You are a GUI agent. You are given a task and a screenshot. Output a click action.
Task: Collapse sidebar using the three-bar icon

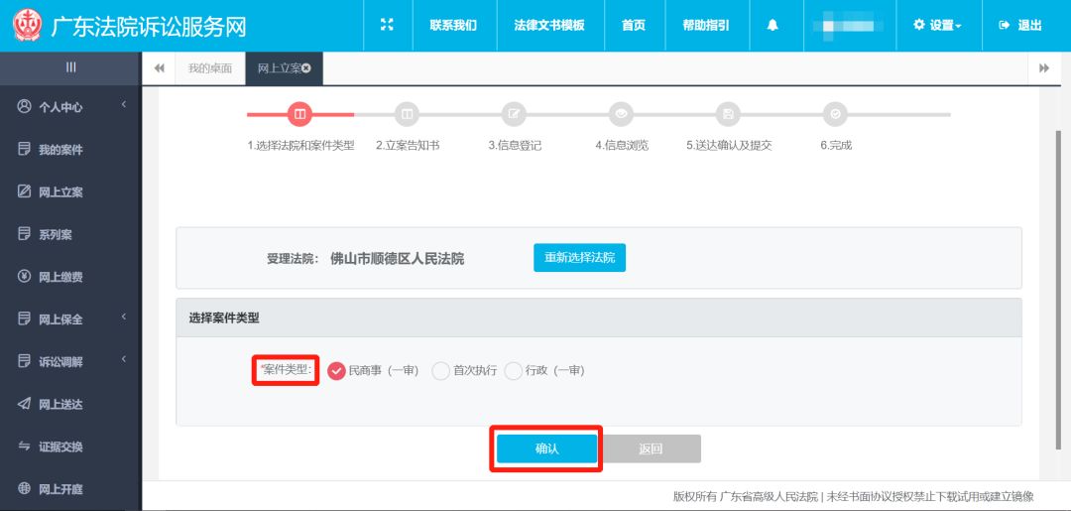71,66
